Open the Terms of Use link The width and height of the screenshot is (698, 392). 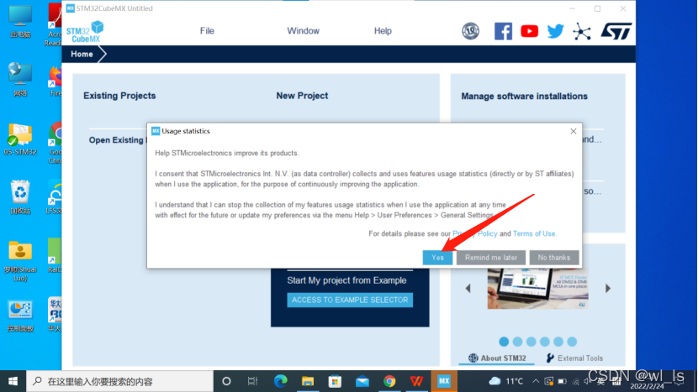coord(534,234)
